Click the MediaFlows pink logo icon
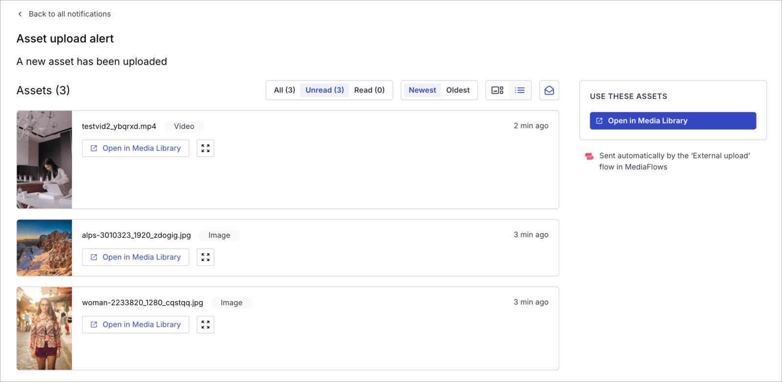The height and width of the screenshot is (382, 782). [589, 156]
